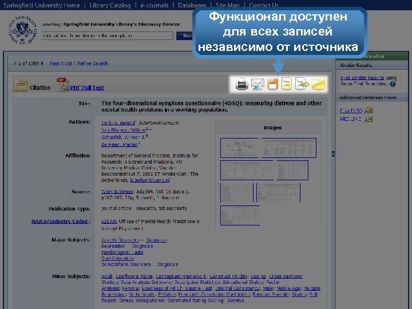This screenshot has height=309, width=412.
Task: Click the Export icon with green arrow
Action: tap(302, 84)
